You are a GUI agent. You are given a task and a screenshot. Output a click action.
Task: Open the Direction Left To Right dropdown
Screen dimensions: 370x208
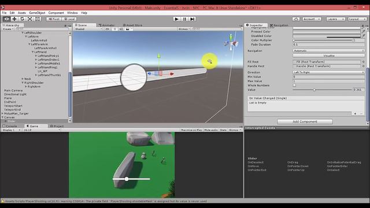pos(329,72)
